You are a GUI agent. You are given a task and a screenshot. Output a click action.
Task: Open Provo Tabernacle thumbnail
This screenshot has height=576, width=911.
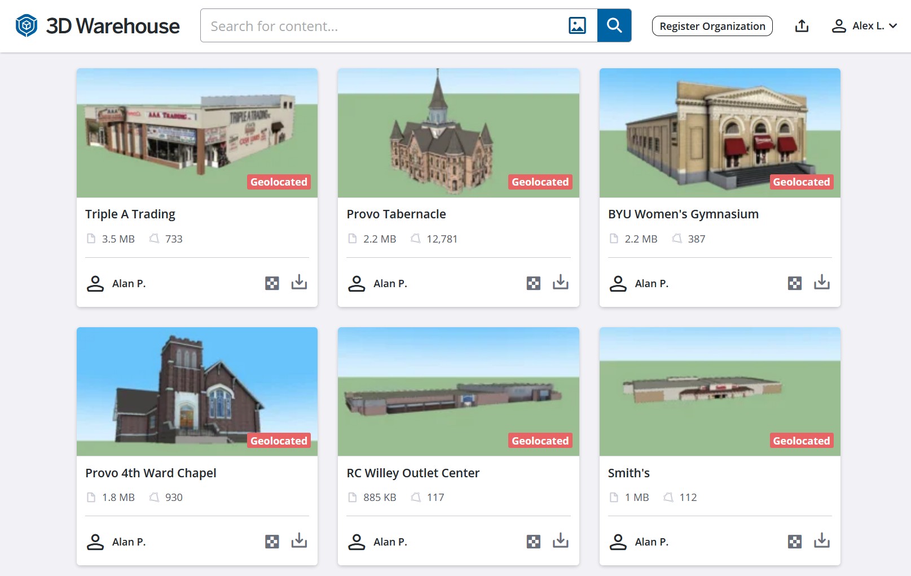458,133
